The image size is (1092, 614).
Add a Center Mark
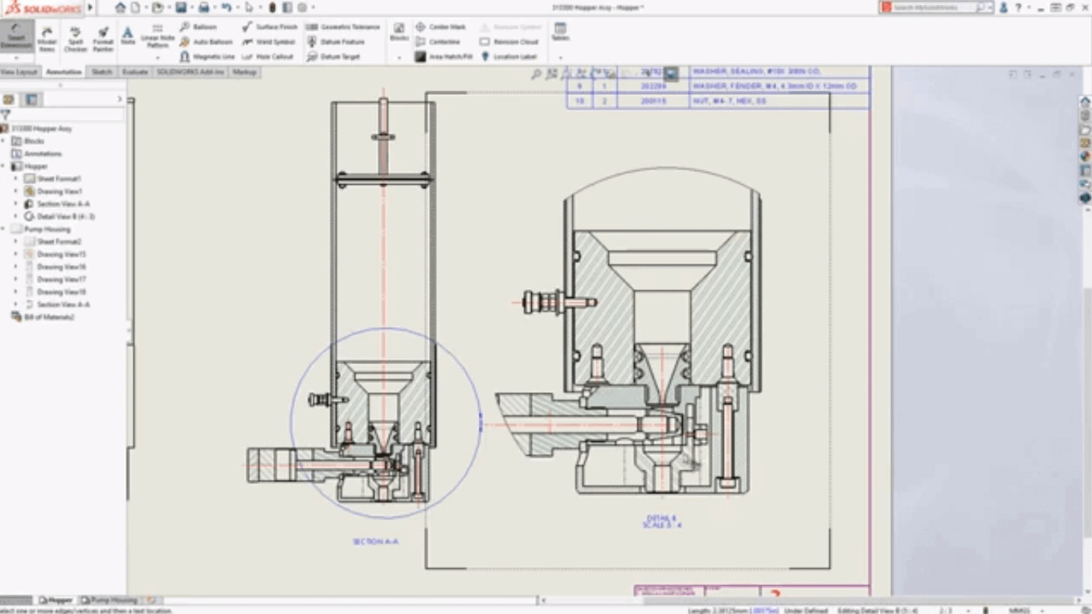click(441, 27)
